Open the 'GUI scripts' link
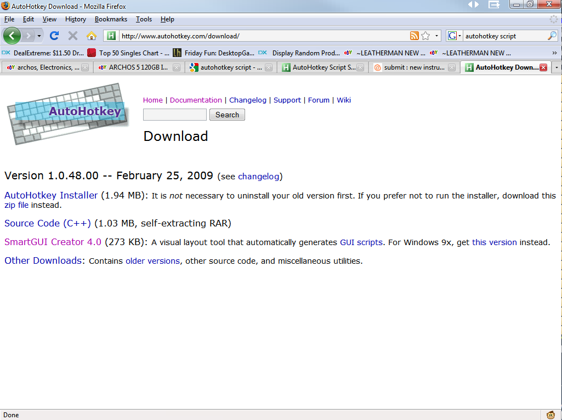 (361, 242)
